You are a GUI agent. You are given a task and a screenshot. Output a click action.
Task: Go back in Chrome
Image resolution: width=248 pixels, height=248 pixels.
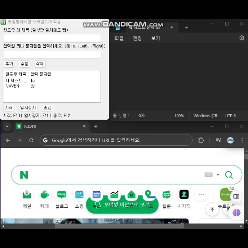[8, 140]
